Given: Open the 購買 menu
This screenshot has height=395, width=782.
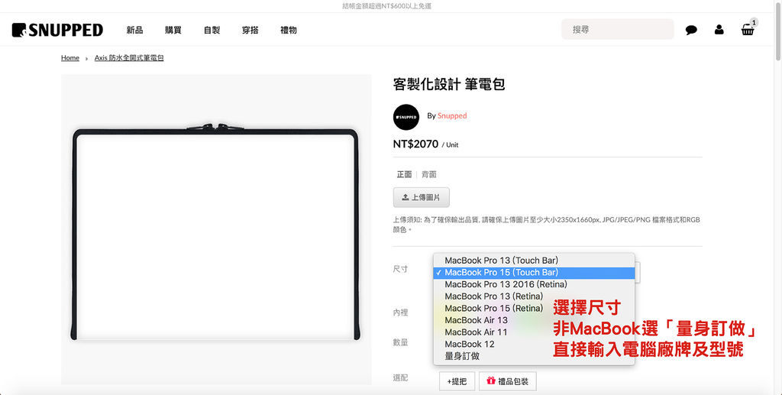Looking at the screenshot, I should (173, 30).
